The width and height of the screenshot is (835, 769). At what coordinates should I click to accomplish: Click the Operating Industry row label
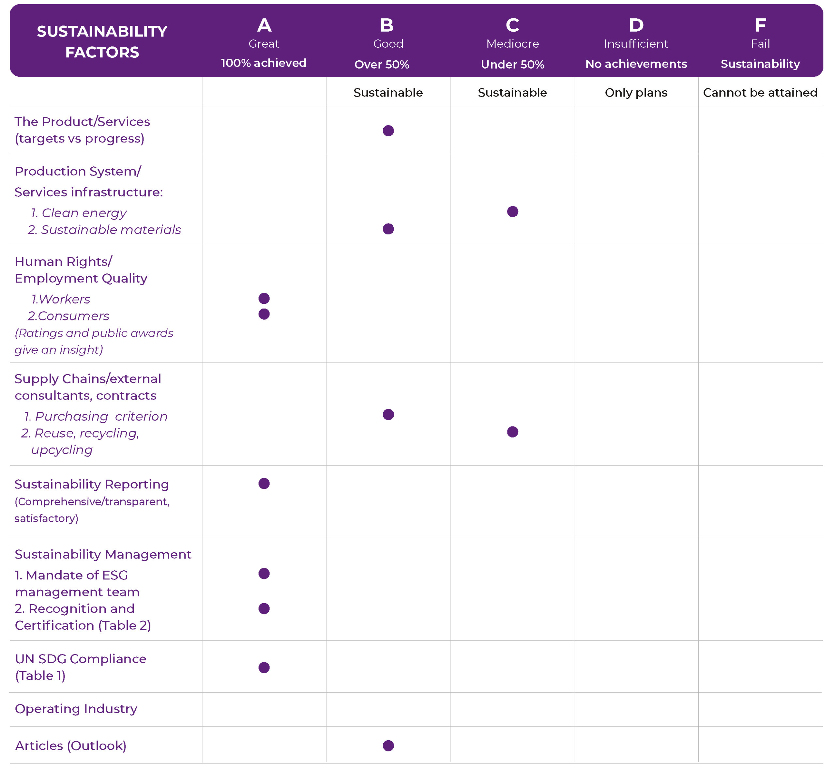click(x=76, y=709)
